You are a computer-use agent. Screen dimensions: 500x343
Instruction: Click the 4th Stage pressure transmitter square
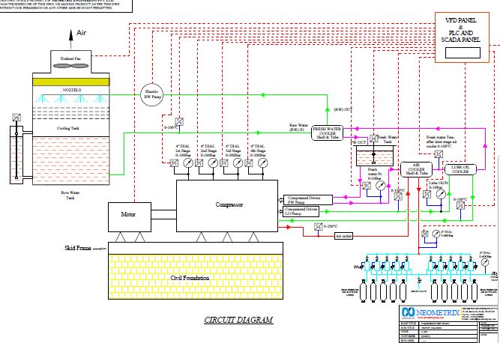click(248, 163)
